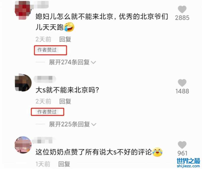Screen dimensions: 202x169
Task: Click the 世界之最 shijiezz.com watermark logo
Action: [188, 163]
